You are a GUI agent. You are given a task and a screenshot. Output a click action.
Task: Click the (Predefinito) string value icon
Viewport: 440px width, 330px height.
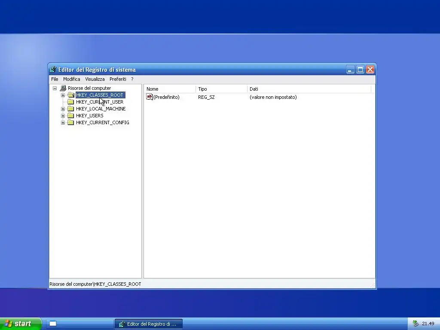tap(150, 97)
